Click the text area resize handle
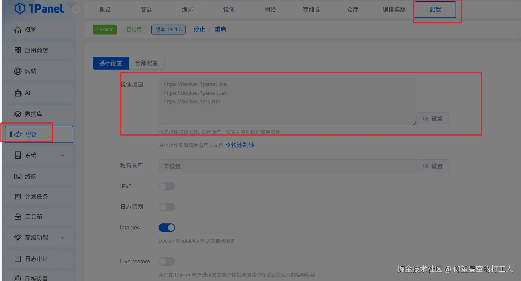Viewport: 521px width, 281px height. click(414, 123)
